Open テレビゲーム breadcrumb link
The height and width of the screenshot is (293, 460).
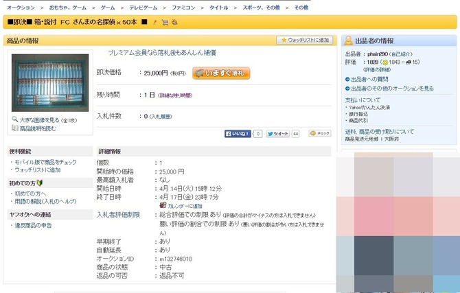tap(143, 8)
